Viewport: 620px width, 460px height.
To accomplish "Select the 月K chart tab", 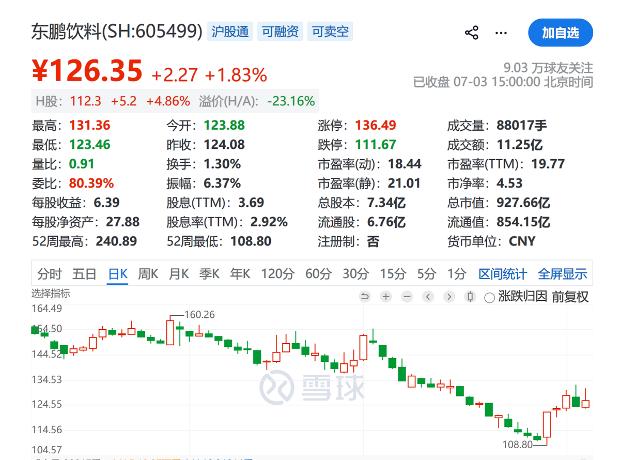I will tap(179, 273).
